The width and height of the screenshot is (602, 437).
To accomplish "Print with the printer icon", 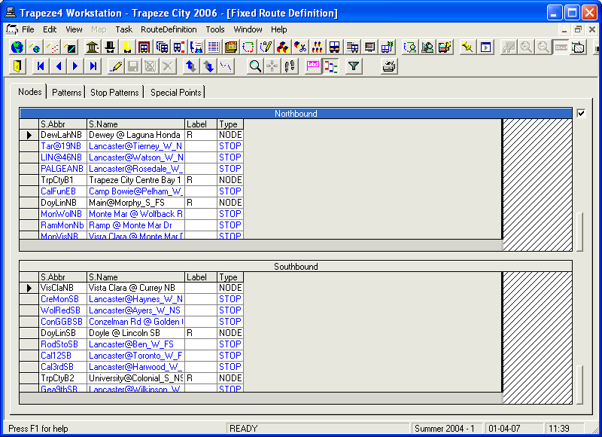I will pos(388,66).
